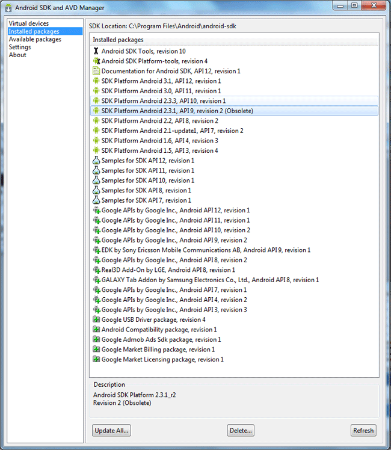The image size is (391, 450).
Task: Select Google APIs Android API 4, revision 2
Action: coord(174,300)
